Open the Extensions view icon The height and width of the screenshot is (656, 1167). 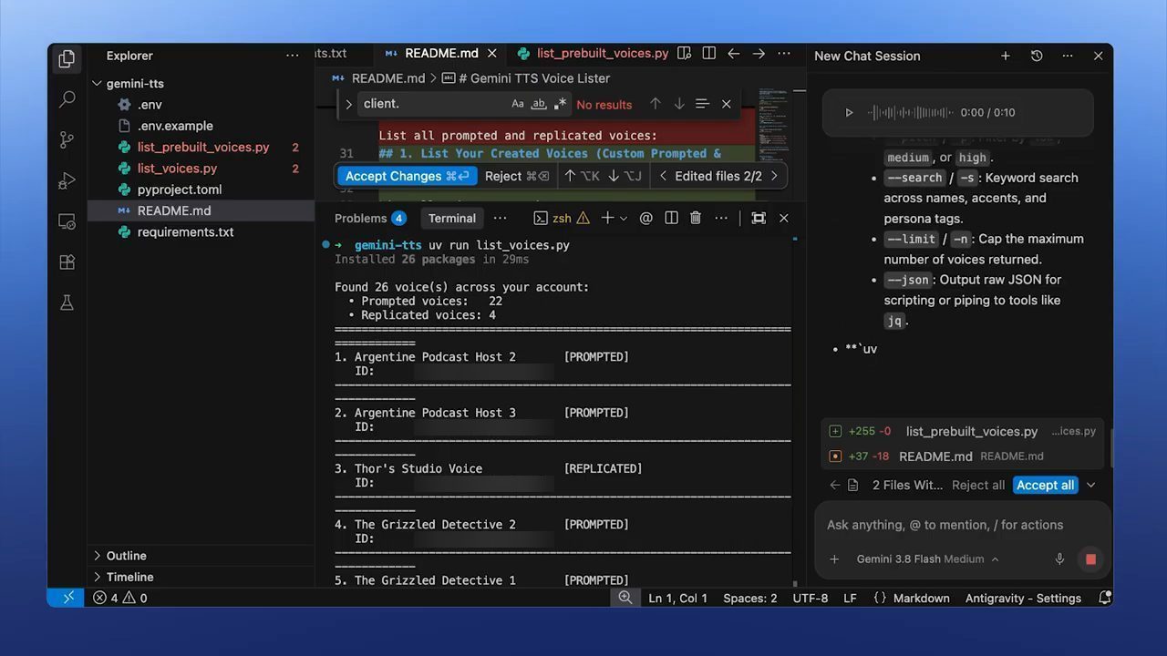click(x=67, y=261)
